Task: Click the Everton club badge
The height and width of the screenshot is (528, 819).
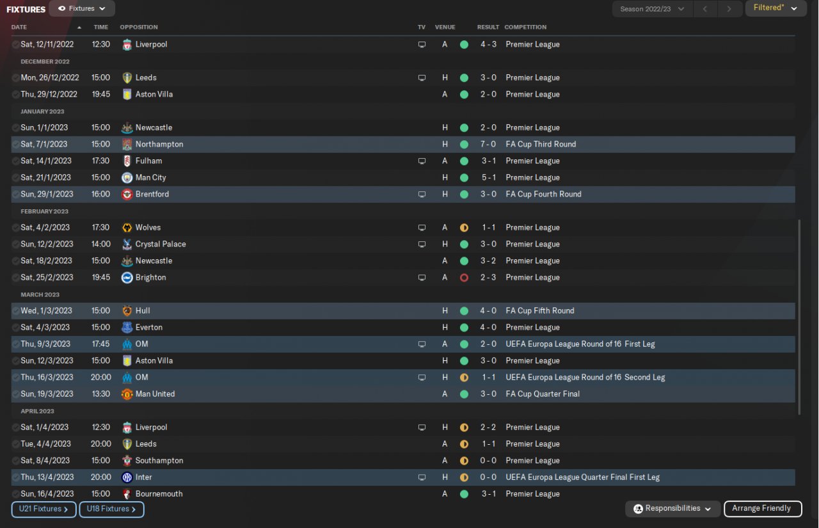Action: click(127, 328)
